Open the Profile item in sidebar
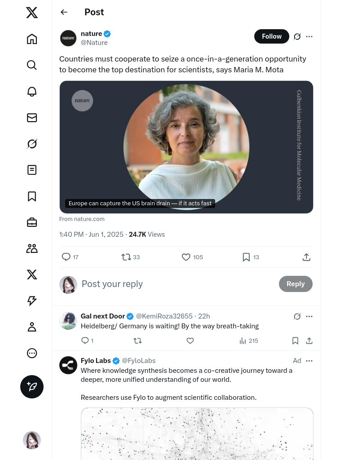The width and height of the screenshot is (345, 460). point(32,327)
